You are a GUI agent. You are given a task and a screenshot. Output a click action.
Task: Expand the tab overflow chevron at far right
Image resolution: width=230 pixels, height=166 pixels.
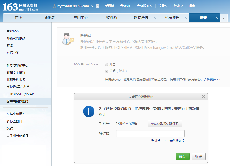(x=224, y=18)
